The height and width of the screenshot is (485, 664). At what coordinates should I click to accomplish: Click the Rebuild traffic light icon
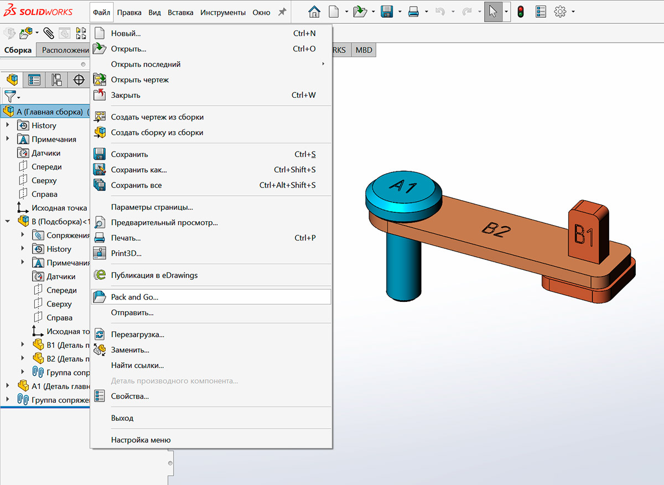tap(520, 12)
